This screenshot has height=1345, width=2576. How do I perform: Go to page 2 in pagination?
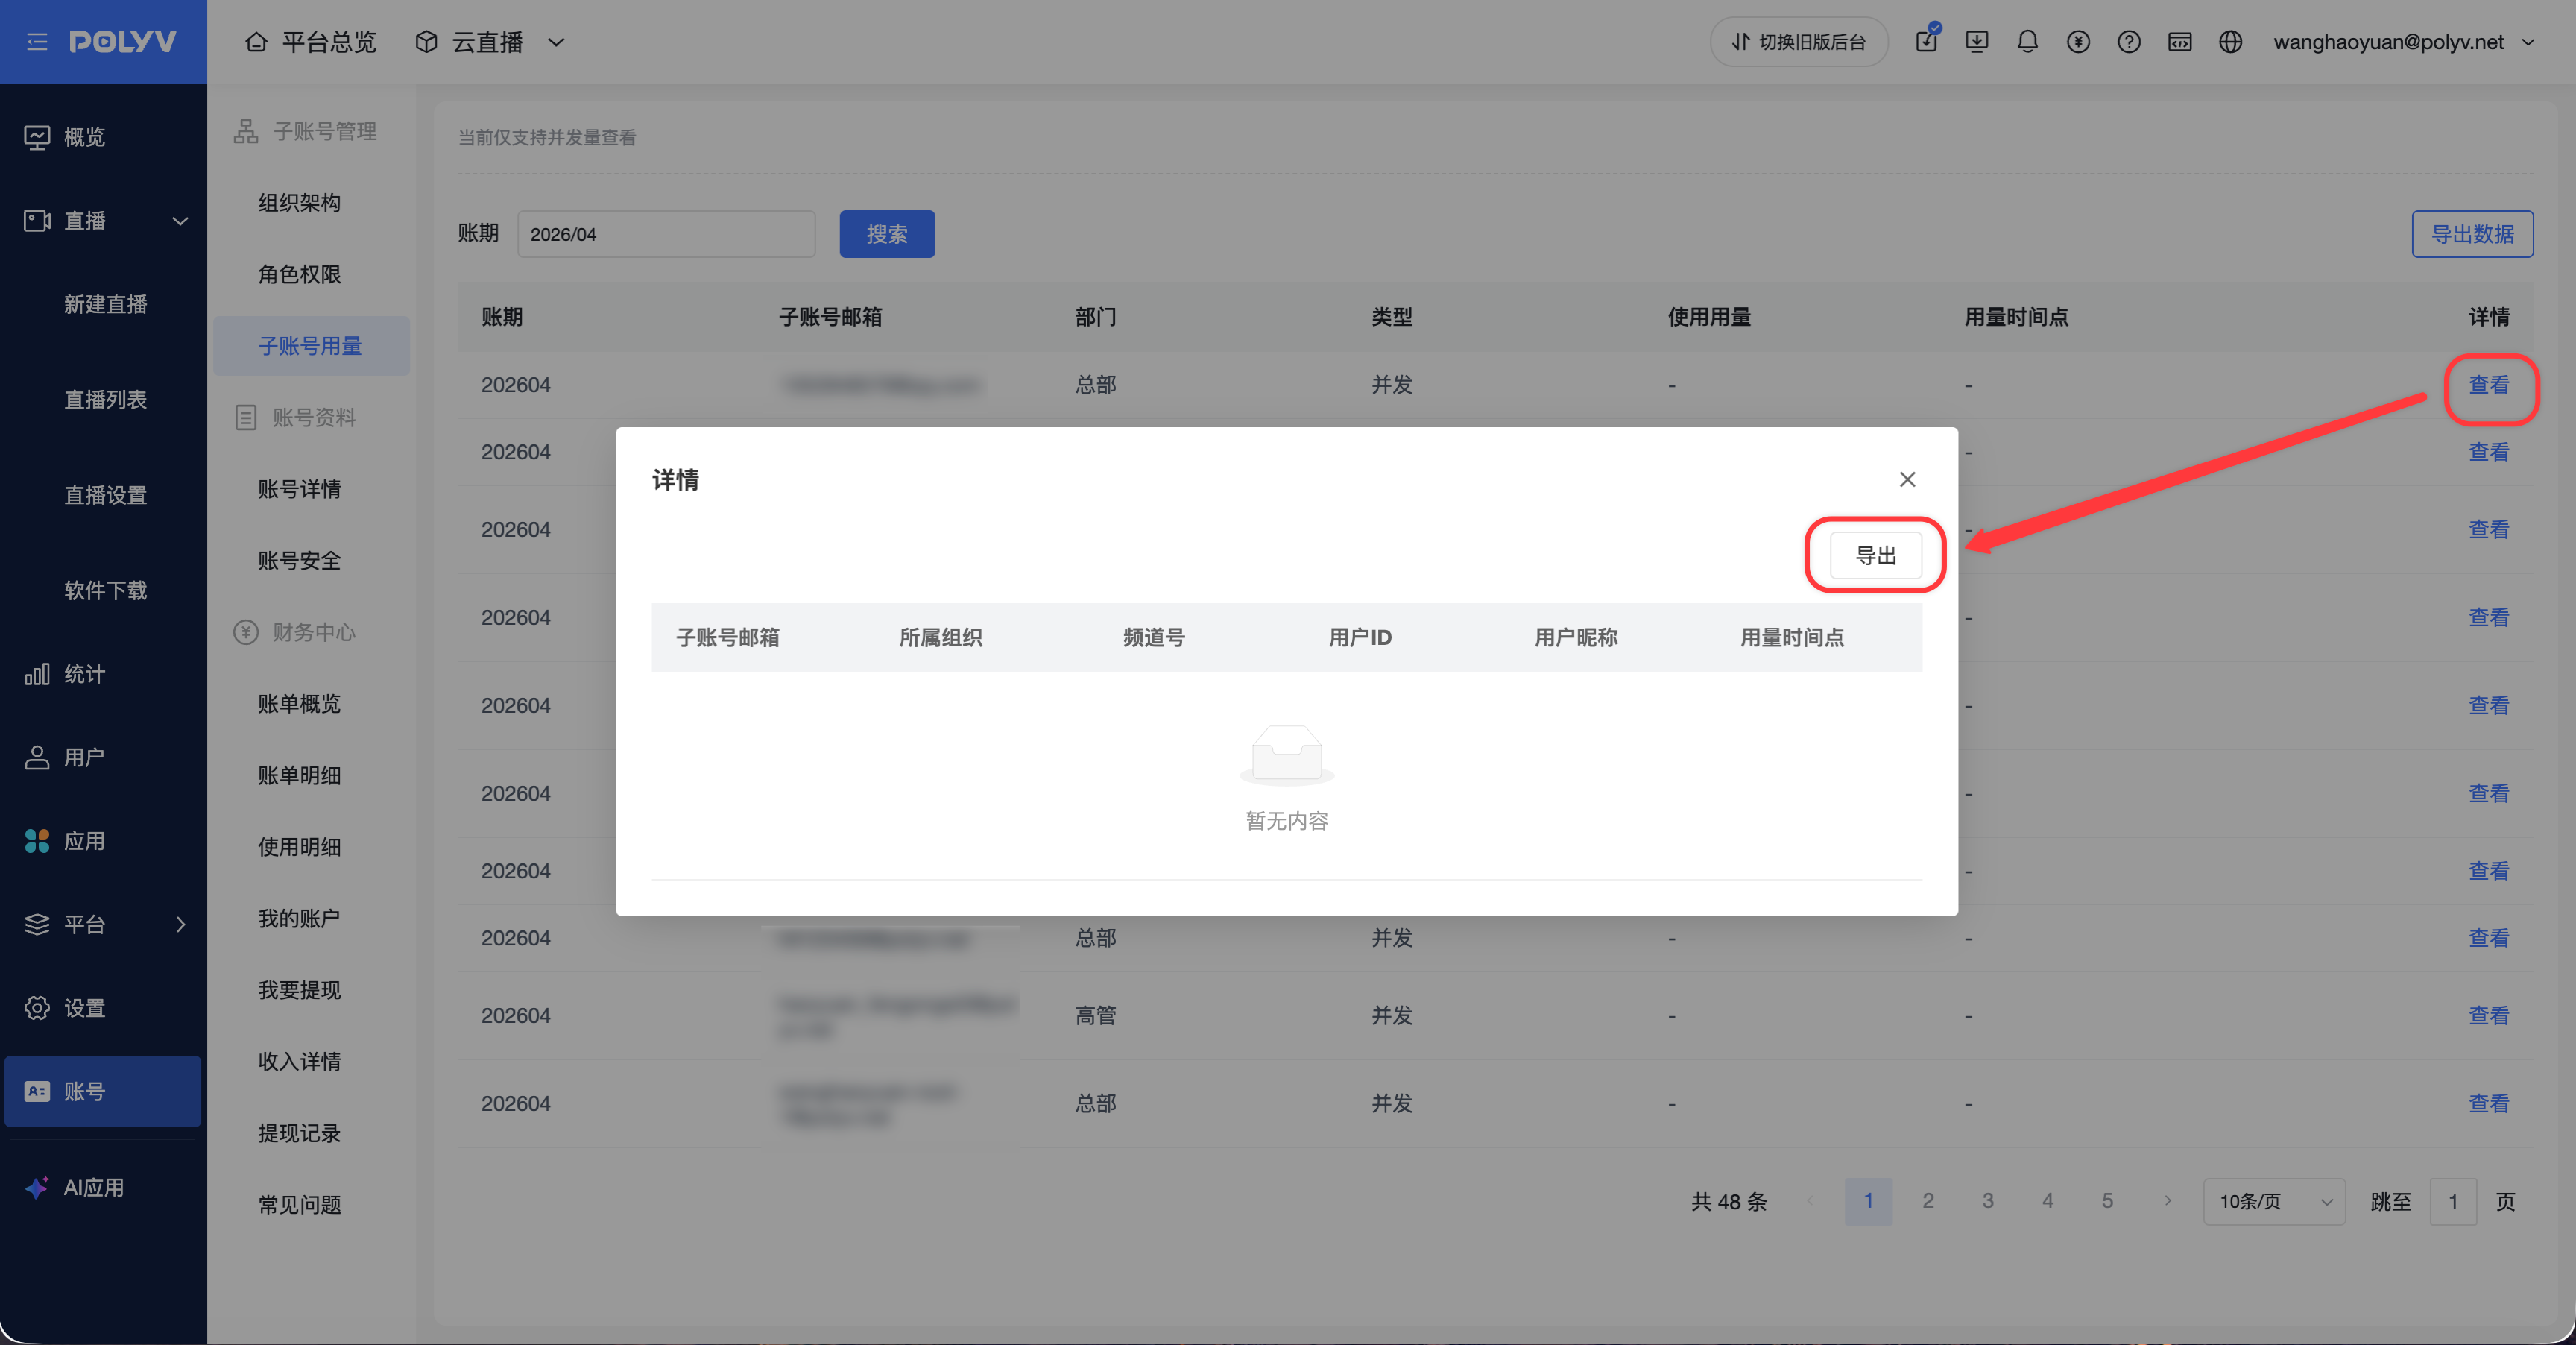(1928, 1201)
